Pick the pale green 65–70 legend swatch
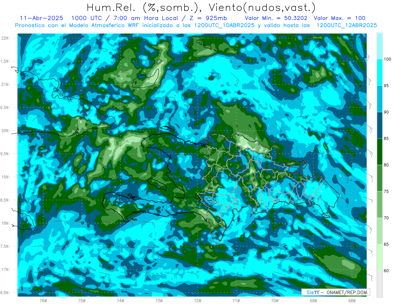 (380, 231)
